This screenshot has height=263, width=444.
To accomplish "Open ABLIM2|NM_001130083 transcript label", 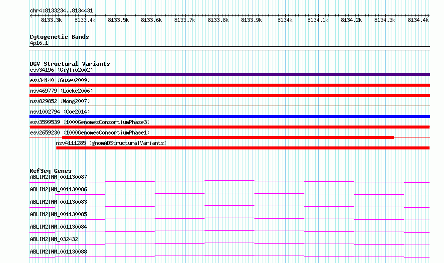I will (58, 202).
